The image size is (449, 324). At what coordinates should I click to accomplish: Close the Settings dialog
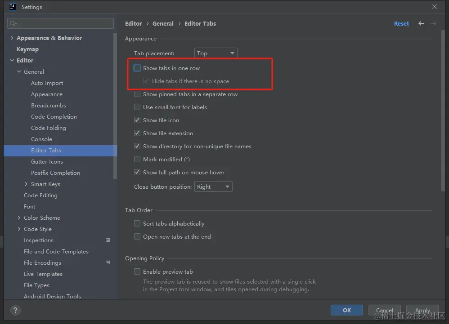[x=435, y=7]
